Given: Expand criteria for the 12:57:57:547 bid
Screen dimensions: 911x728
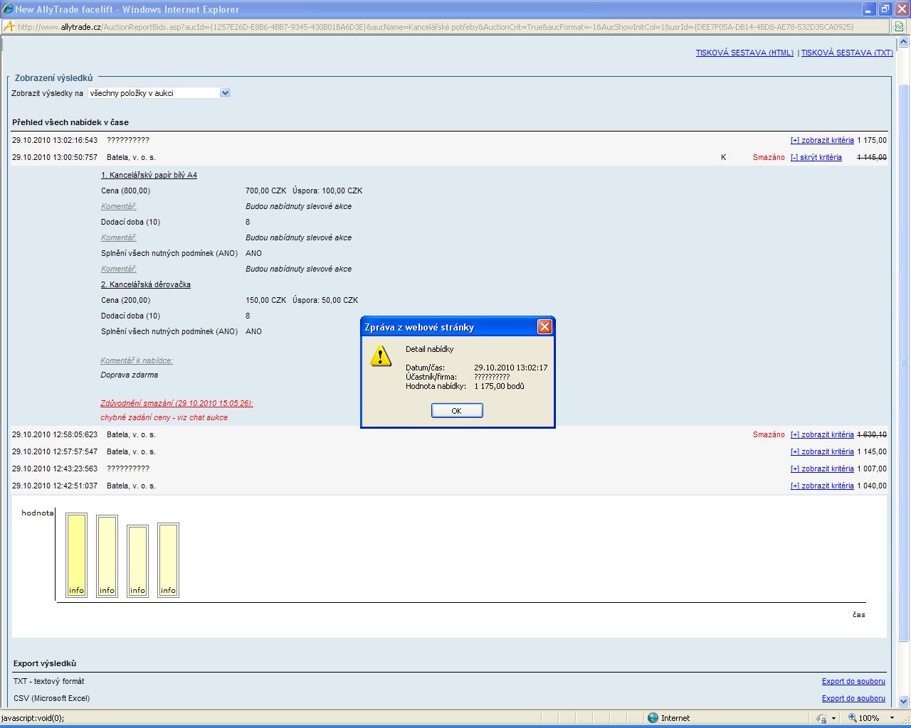Looking at the screenshot, I should [822, 452].
